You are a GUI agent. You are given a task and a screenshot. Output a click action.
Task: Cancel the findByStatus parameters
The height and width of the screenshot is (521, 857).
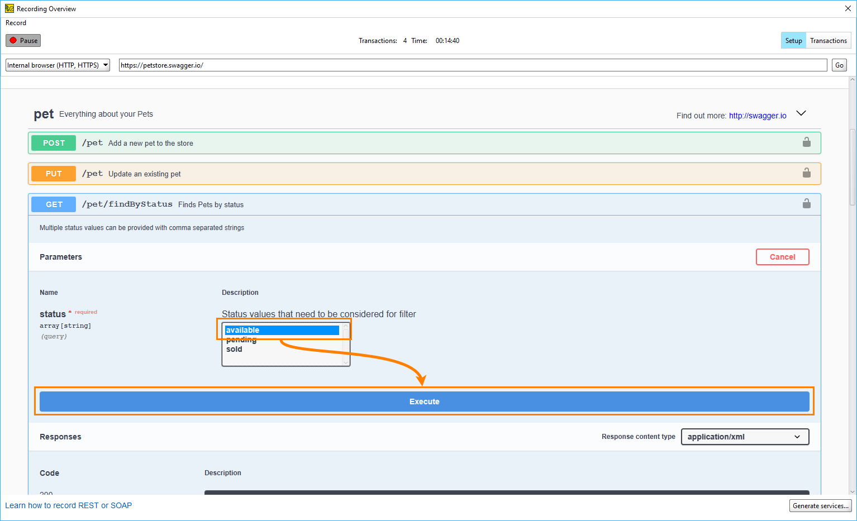coord(782,257)
